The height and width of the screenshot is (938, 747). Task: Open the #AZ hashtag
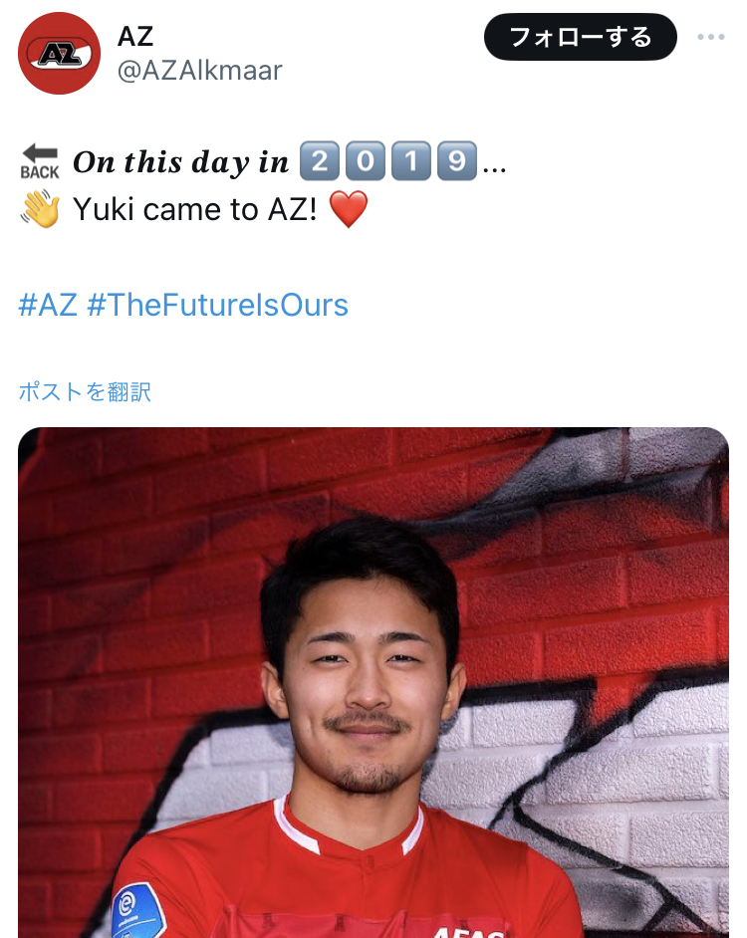click(x=48, y=305)
